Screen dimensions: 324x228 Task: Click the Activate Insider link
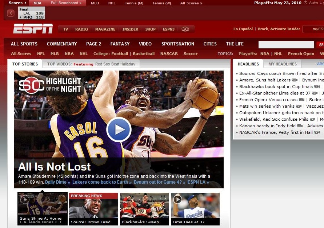tap(285, 29)
